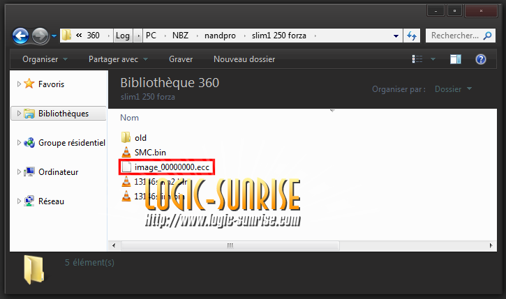Image resolution: width=506 pixels, height=299 pixels.
Task: Open Organiser par Dossier dropdown
Action: coord(452,89)
